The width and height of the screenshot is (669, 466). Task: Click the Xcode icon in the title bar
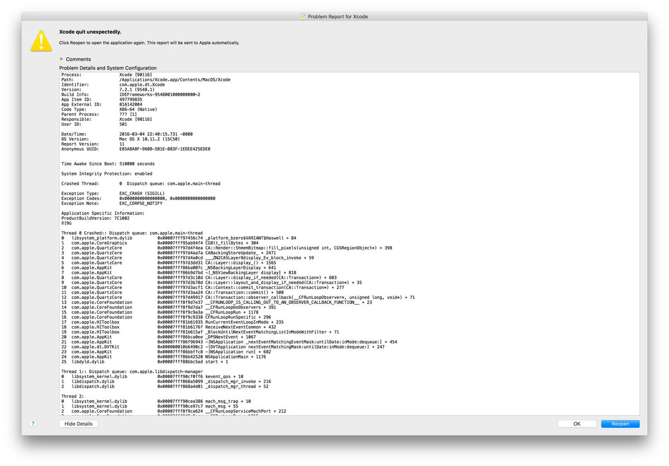point(304,17)
